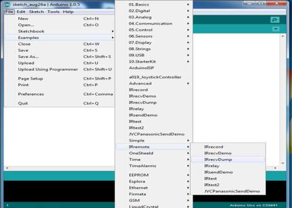Expand the OneSheeld examples submenu

point(154,153)
